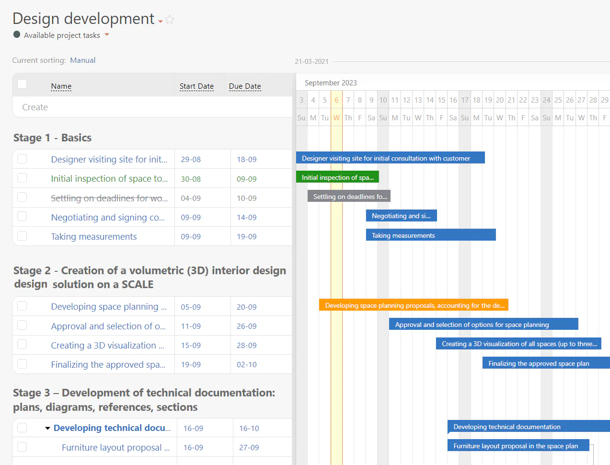Sort by the Due Date column header
Viewport: 610px width, 465px height.
245,86
